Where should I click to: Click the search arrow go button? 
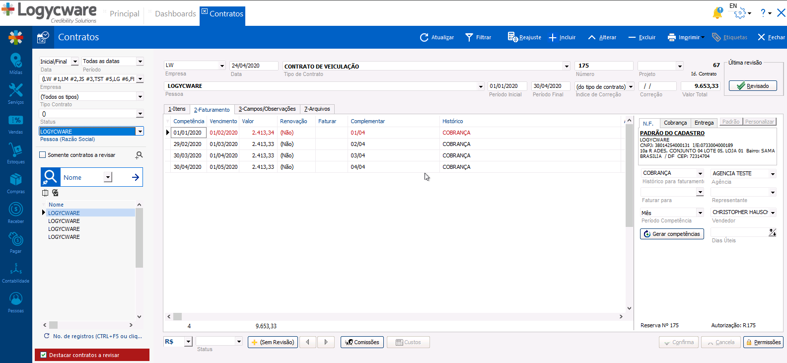(136, 177)
